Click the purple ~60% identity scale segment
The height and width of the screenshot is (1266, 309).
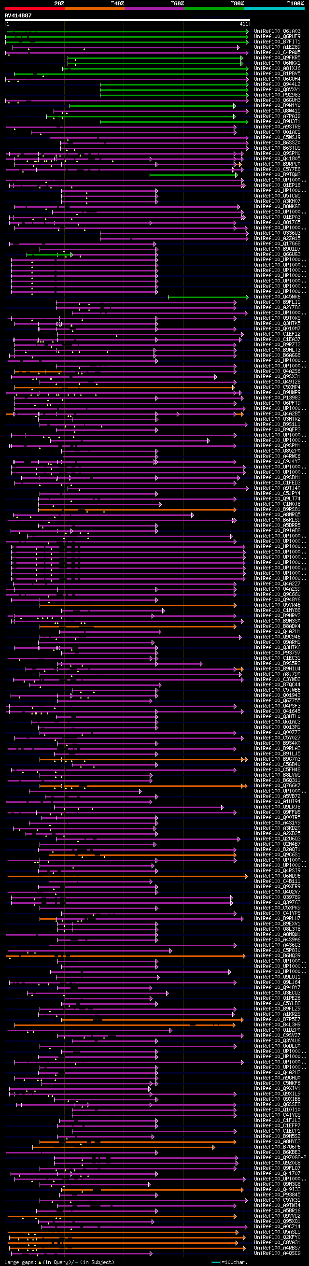(x=154, y=8)
